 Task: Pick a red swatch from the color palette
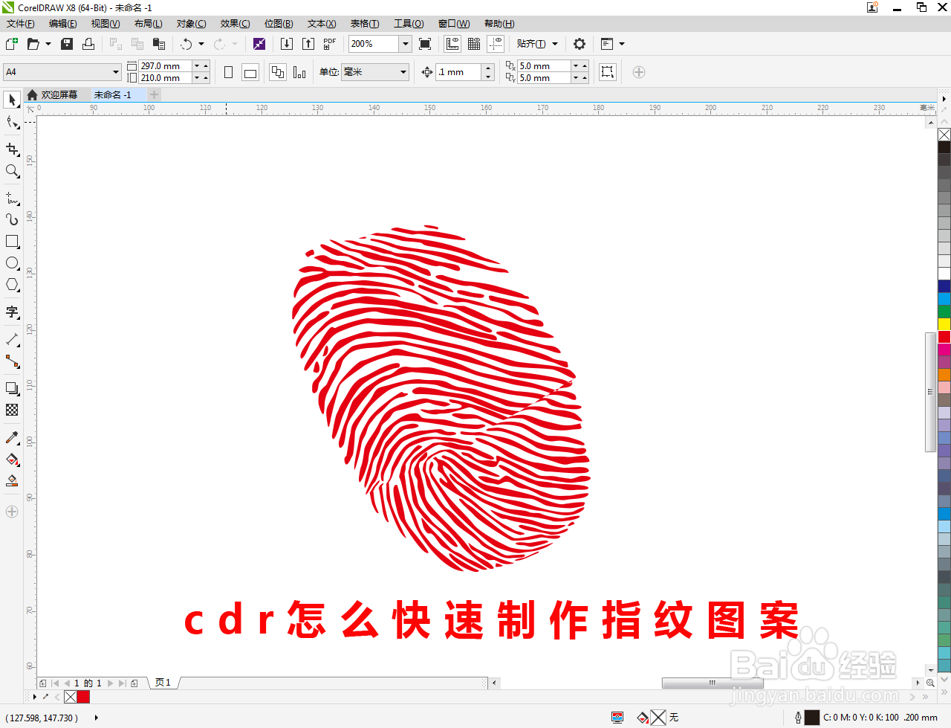coord(944,335)
